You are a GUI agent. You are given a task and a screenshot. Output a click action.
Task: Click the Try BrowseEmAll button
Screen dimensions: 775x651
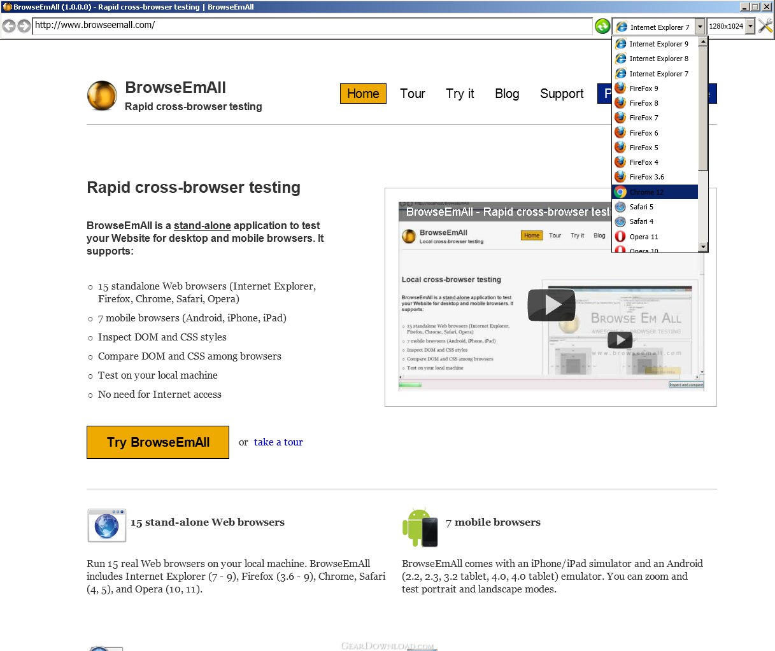[x=158, y=442]
